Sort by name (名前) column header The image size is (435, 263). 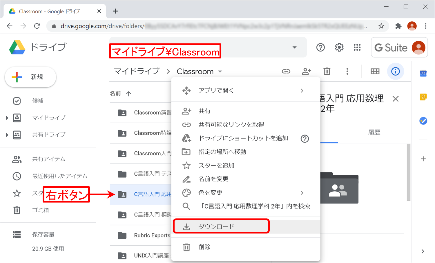(x=115, y=93)
